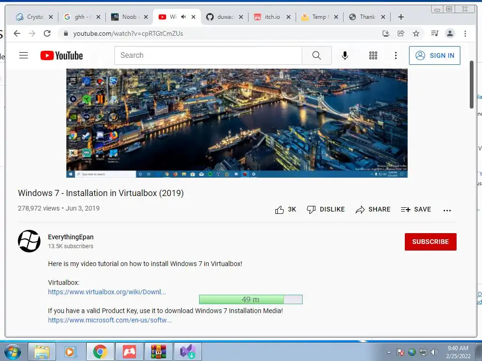Screen dimensions: 482x361
Task: Switch to the Thank tab
Action: [367, 17]
